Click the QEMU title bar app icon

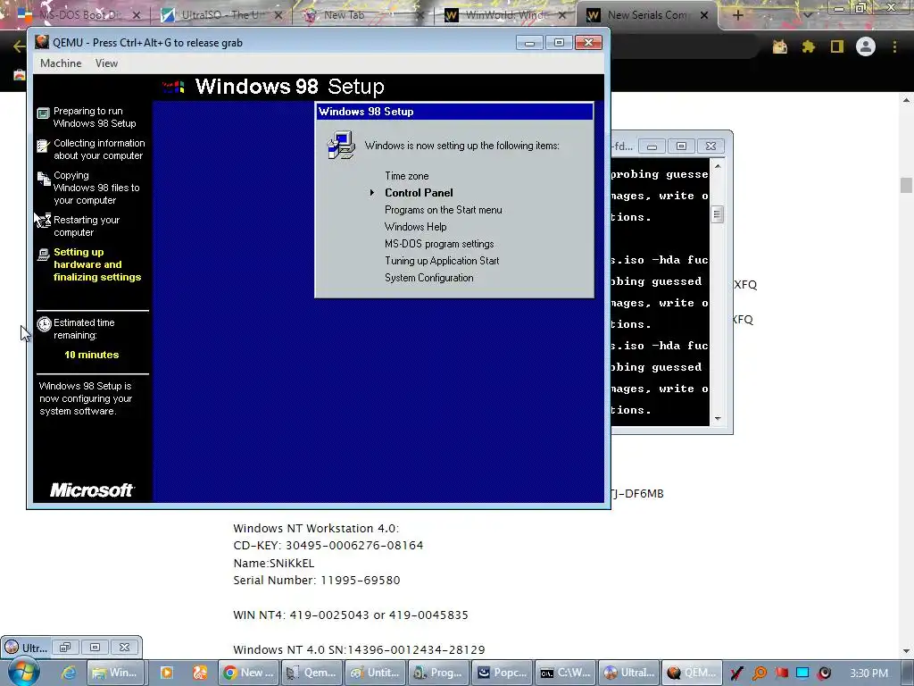click(42, 43)
